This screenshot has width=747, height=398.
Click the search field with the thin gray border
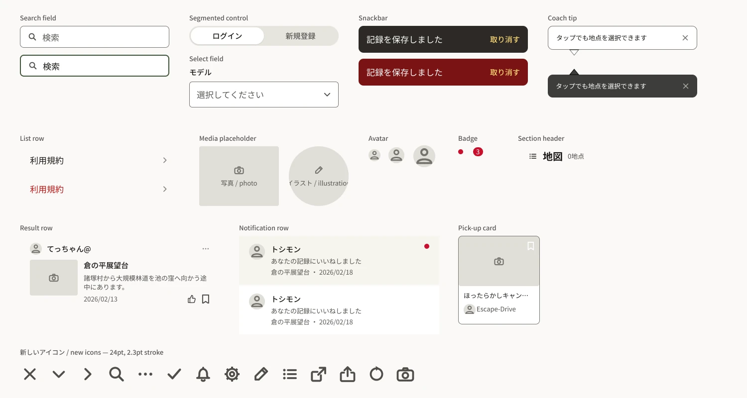coord(95,37)
